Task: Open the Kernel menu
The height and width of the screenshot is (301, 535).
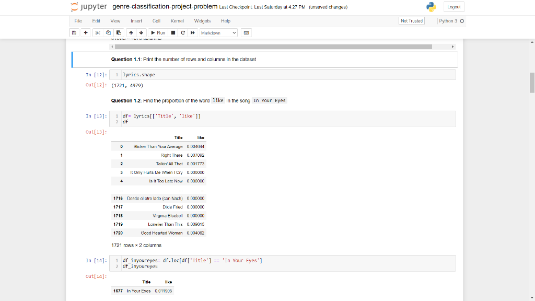Action: 177,21
